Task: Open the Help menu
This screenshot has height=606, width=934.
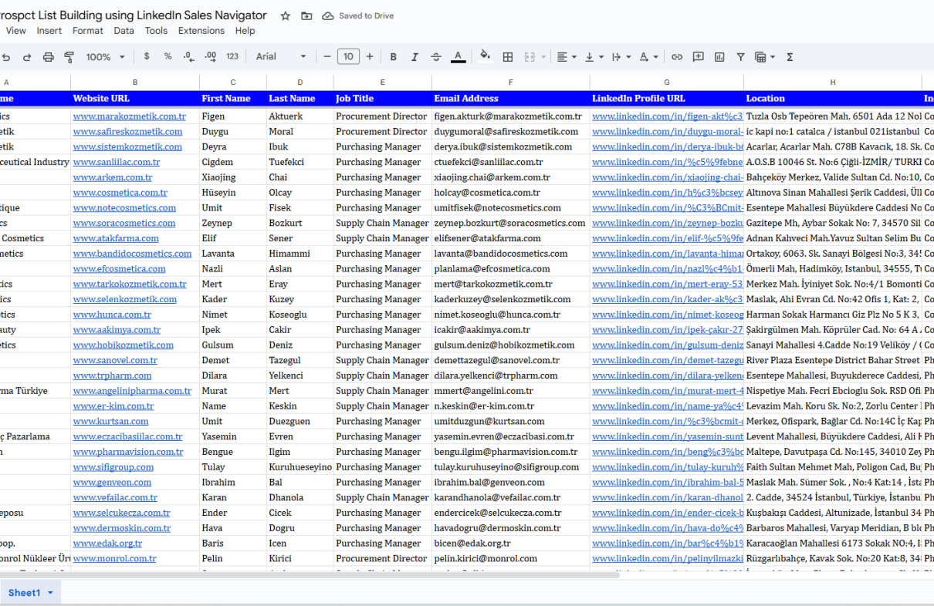Action: (245, 31)
